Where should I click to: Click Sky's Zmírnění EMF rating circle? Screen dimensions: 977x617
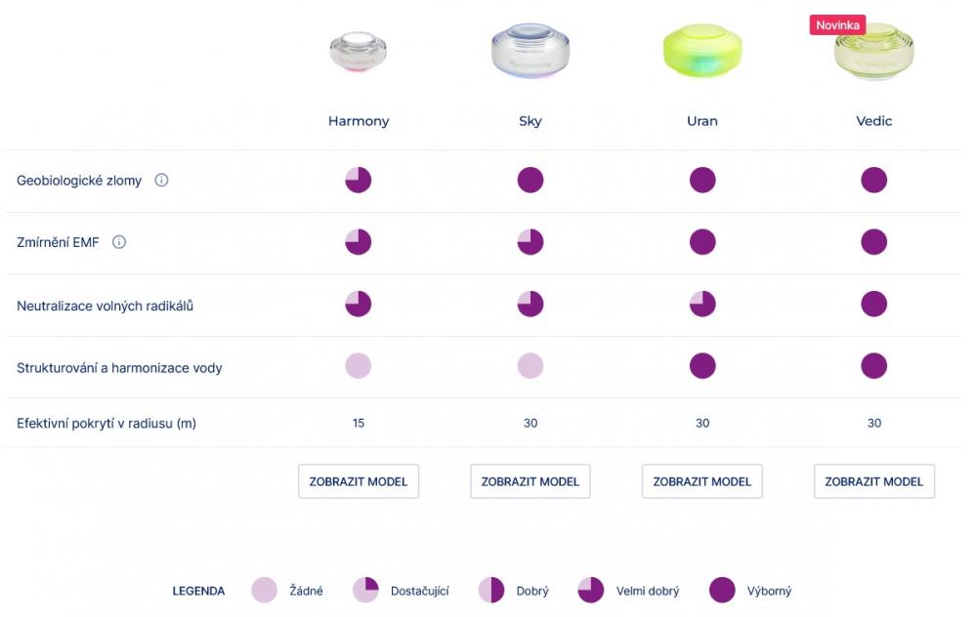(x=531, y=241)
